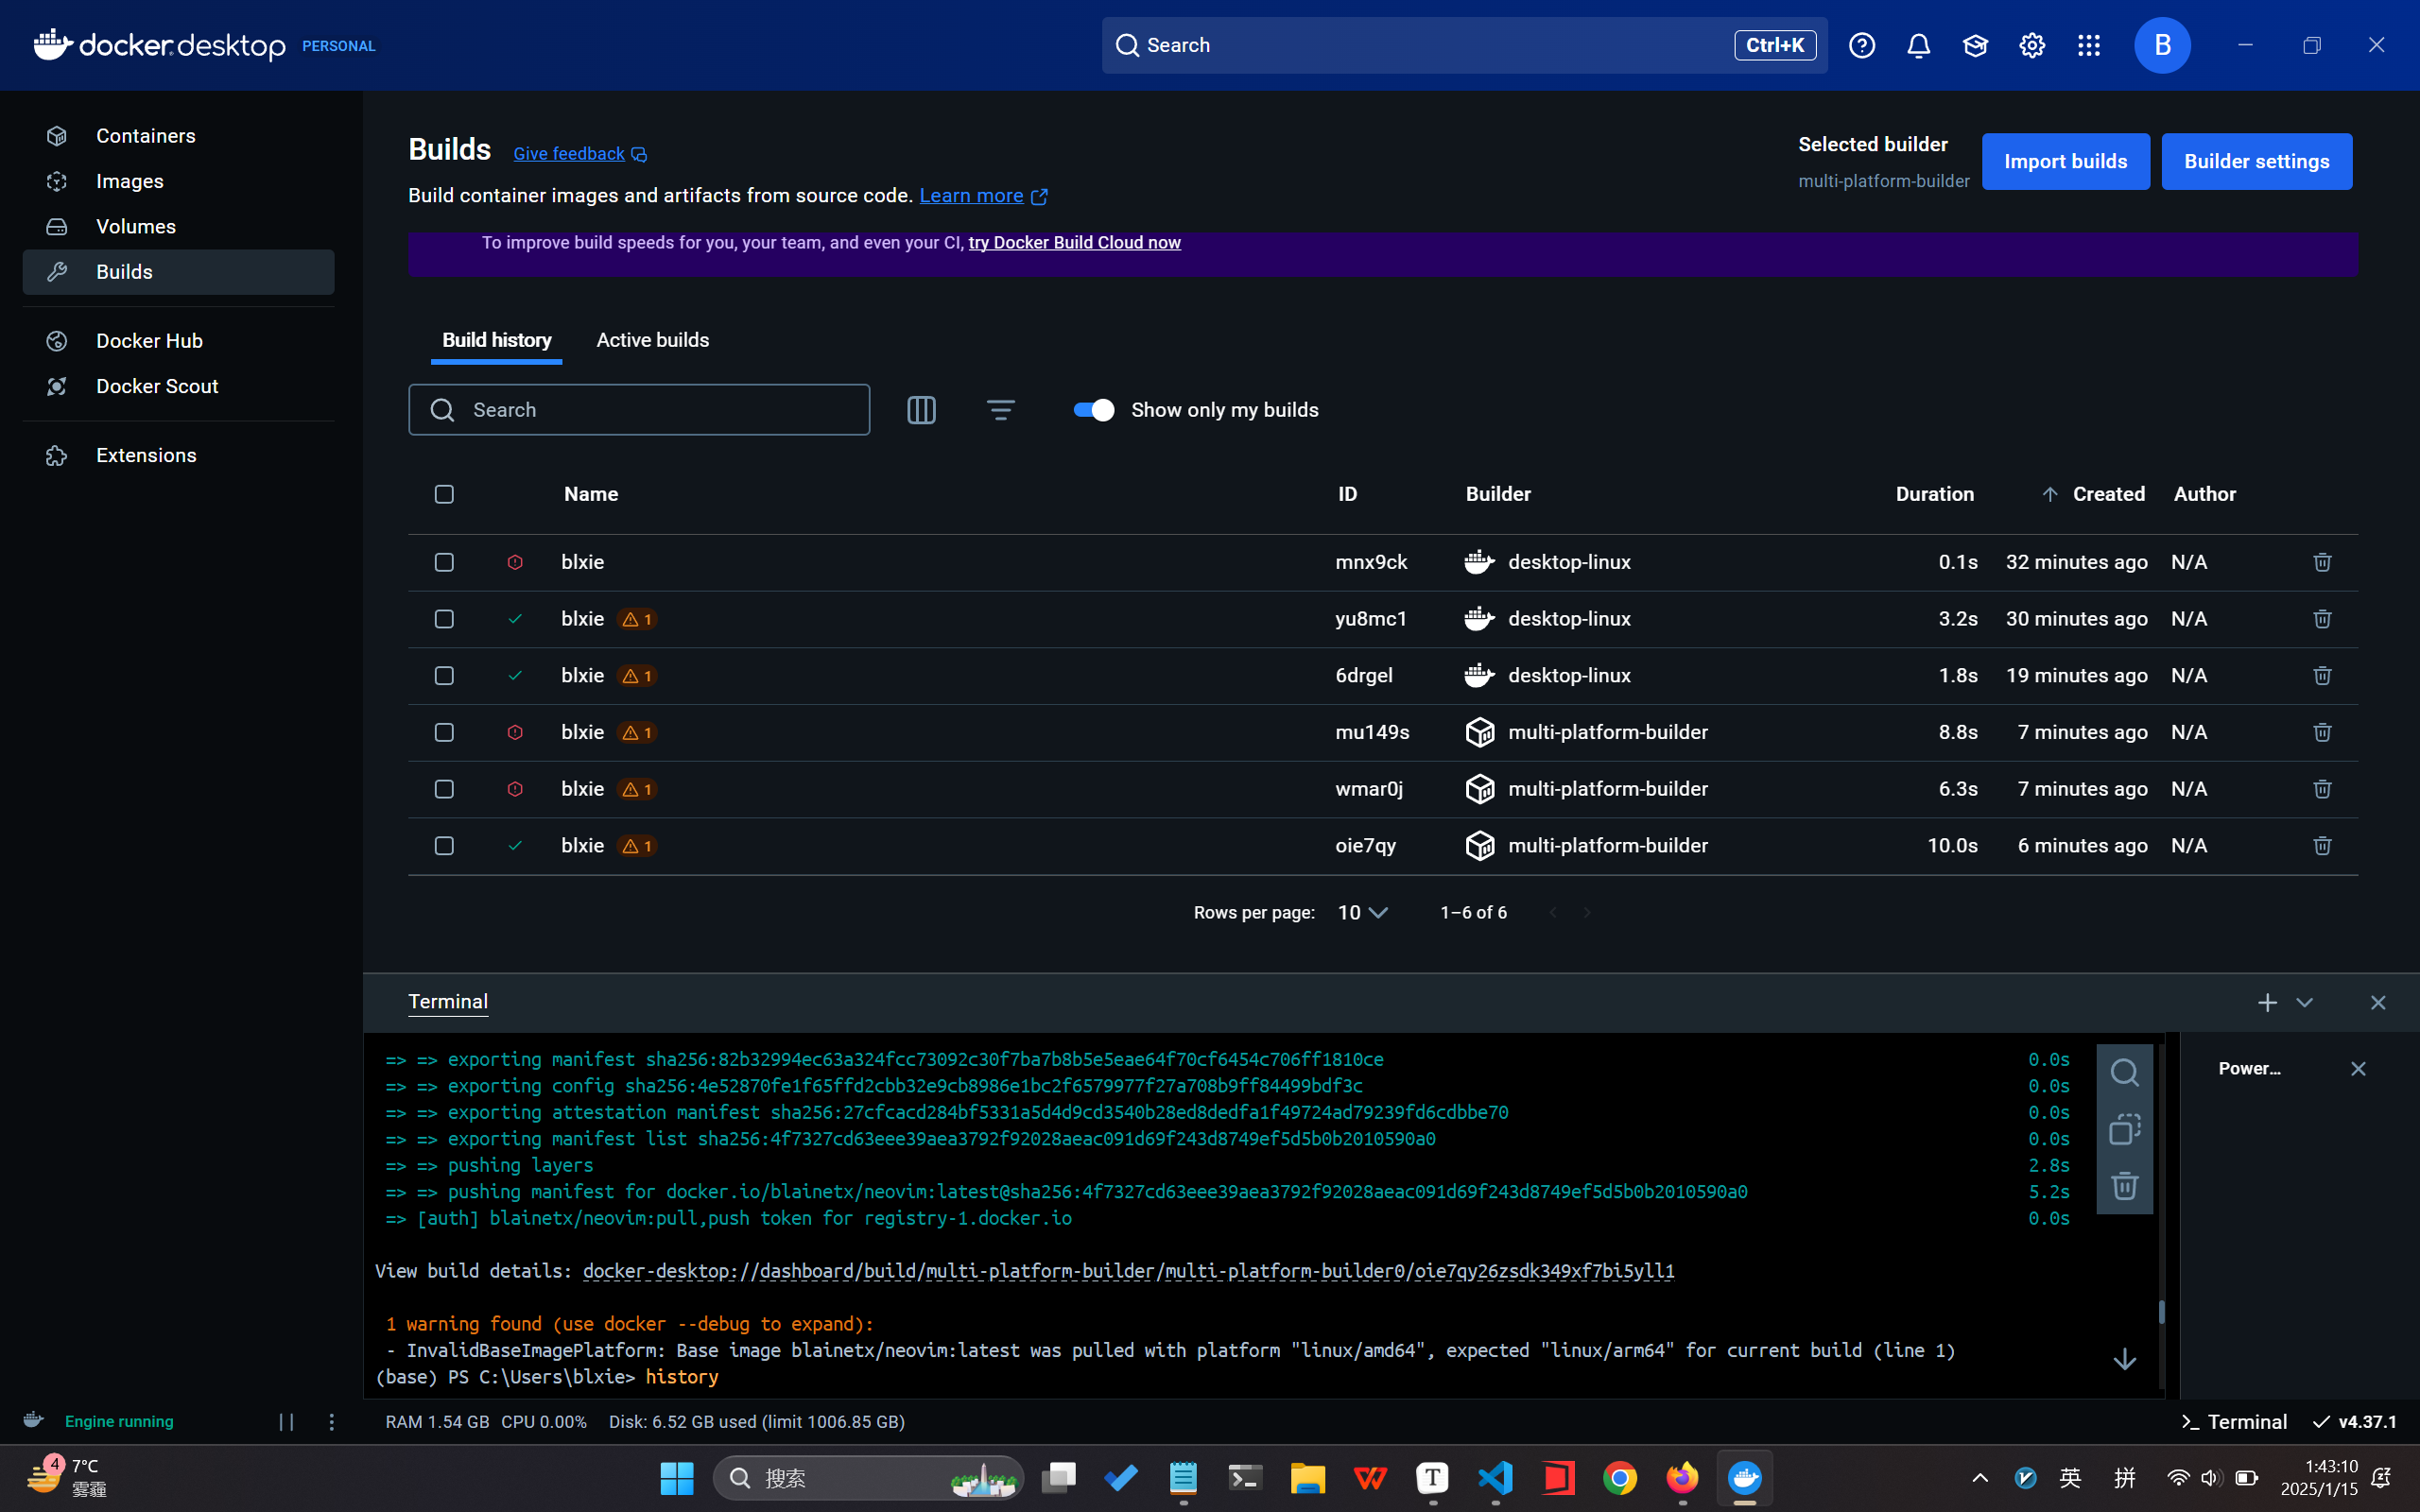
Task: Select the checkbox for build wmar0j
Action: coord(444,789)
